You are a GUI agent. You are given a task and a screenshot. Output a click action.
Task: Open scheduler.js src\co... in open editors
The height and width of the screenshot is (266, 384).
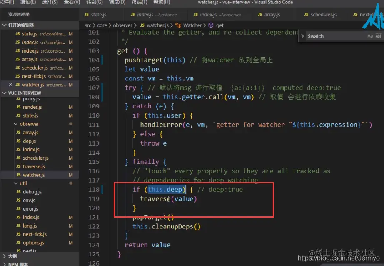click(40, 68)
